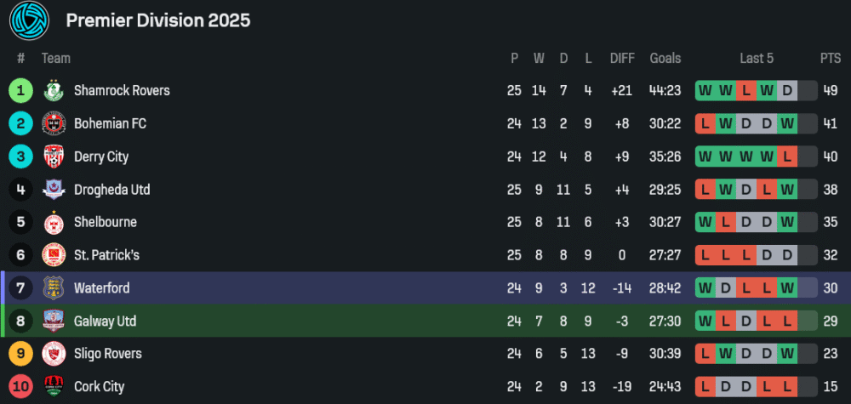Open the Galway Utd team name

coord(105,321)
